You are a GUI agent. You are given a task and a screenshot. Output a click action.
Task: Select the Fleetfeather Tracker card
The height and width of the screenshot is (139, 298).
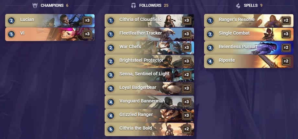[x=149, y=34]
